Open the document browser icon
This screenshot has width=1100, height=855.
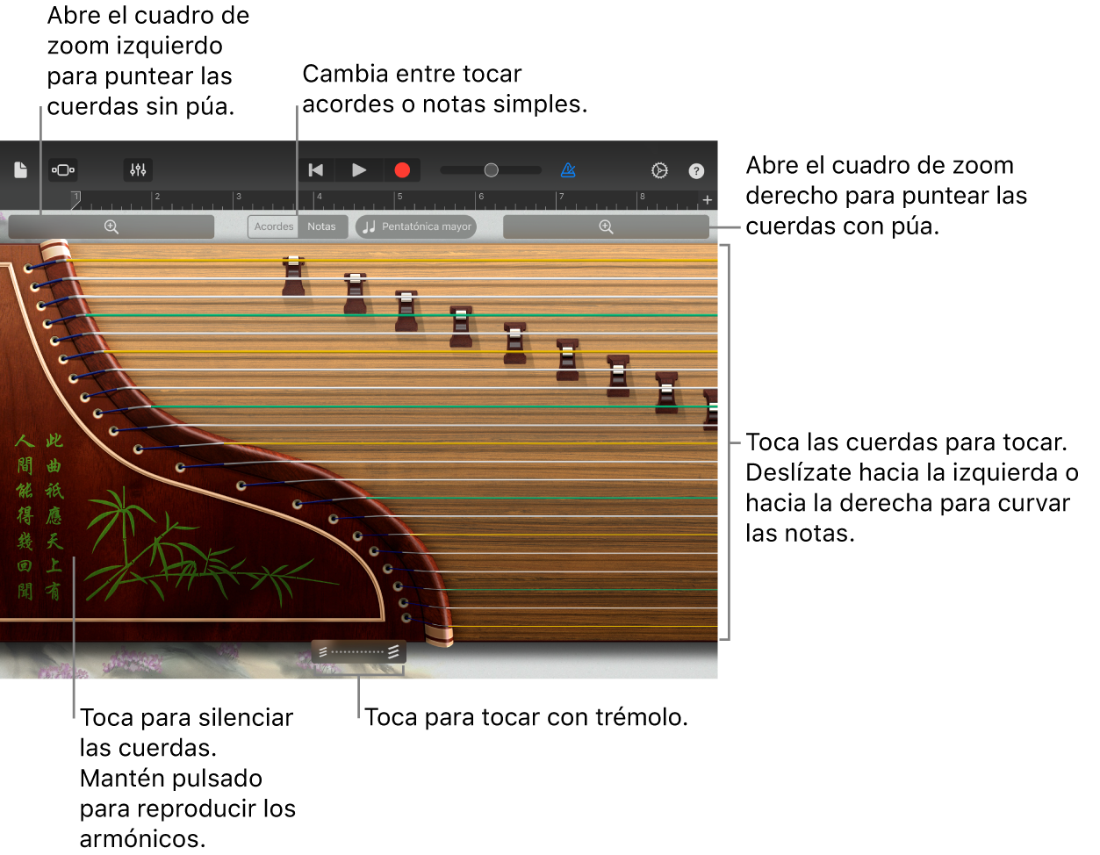click(x=21, y=169)
